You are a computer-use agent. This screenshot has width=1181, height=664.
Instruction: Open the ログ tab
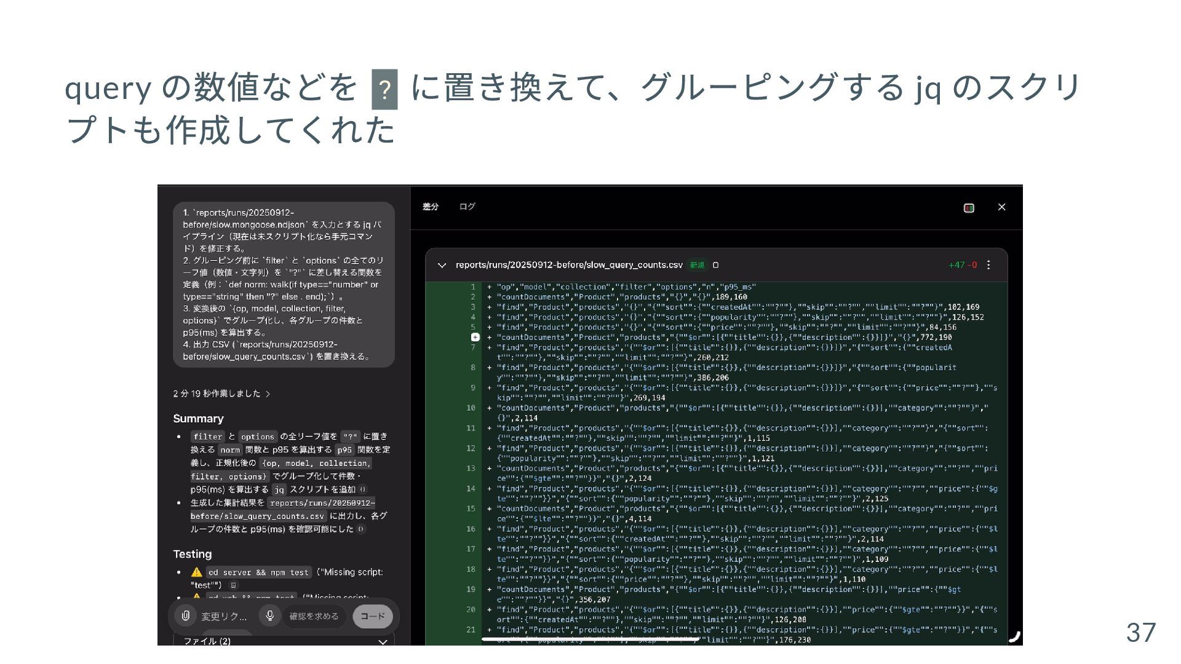coord(467,207)
